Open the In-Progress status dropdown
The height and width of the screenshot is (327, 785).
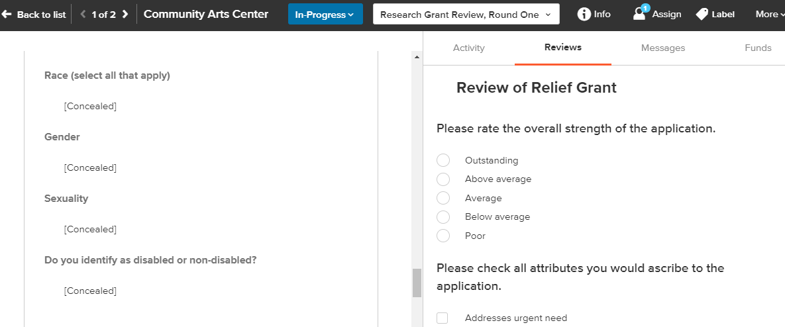[x=325, y=15]
